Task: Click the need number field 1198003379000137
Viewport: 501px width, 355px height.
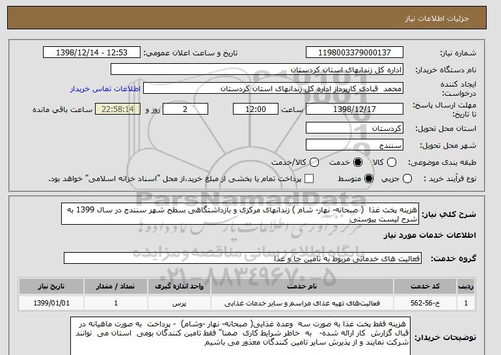Action: click(355, 53)
